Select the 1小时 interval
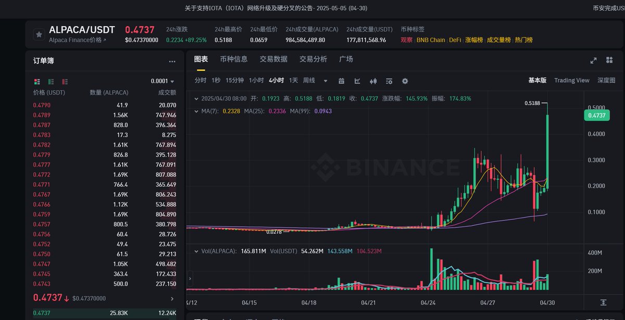Image resolution: width=625 pixels, height=320 pixels. click(256, 81)
